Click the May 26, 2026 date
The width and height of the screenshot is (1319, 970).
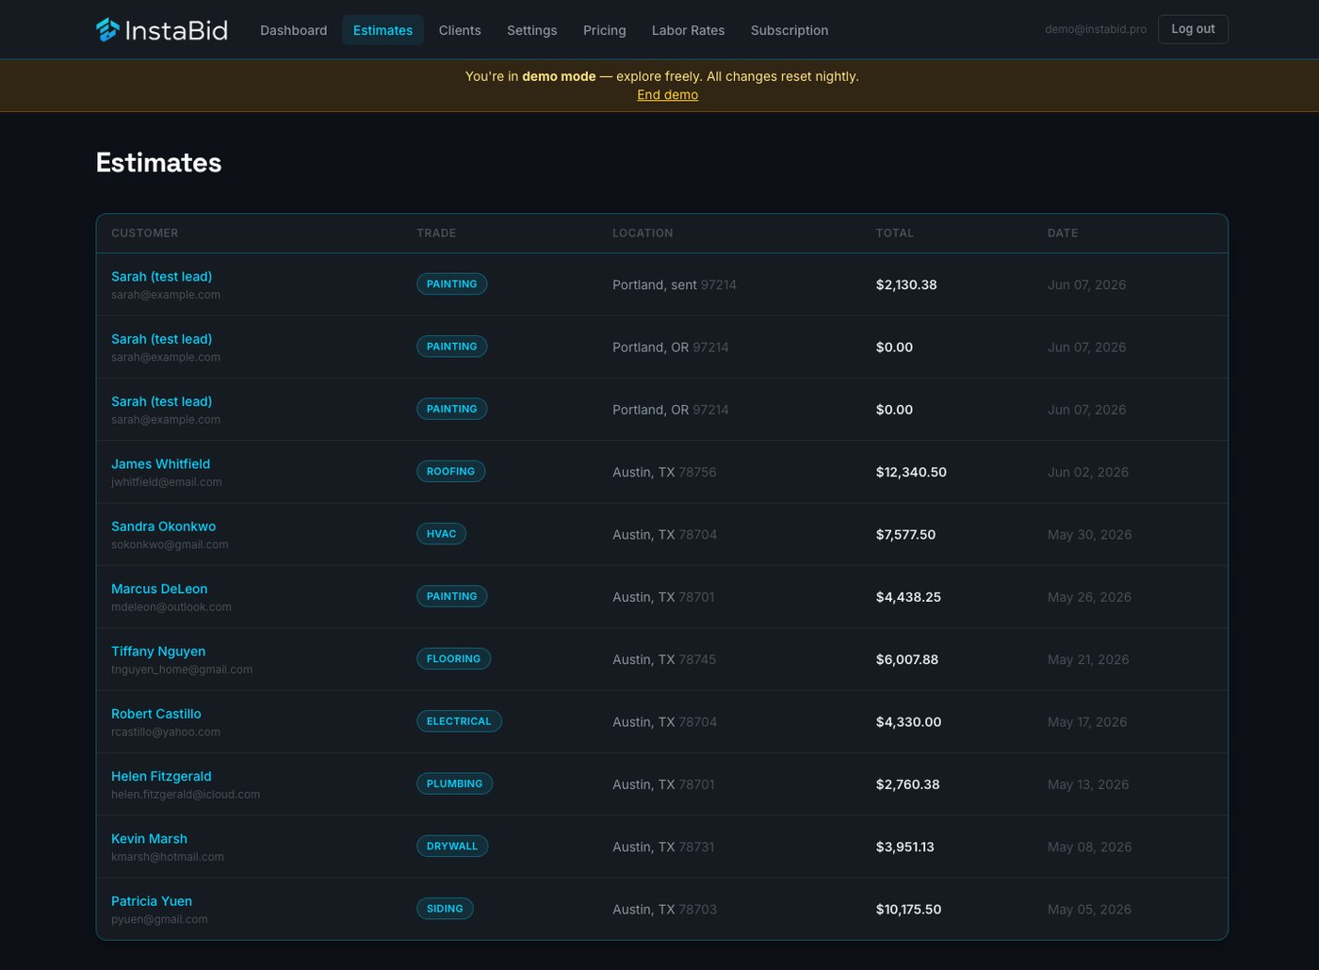pos(1089,597)
